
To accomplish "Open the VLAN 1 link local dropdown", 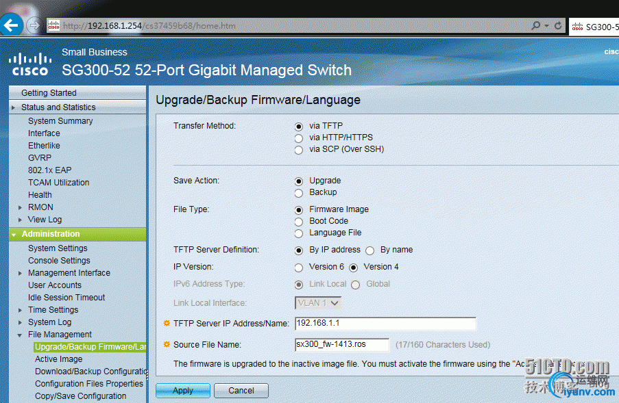I will pyautogui.click(x=318, y=303).
